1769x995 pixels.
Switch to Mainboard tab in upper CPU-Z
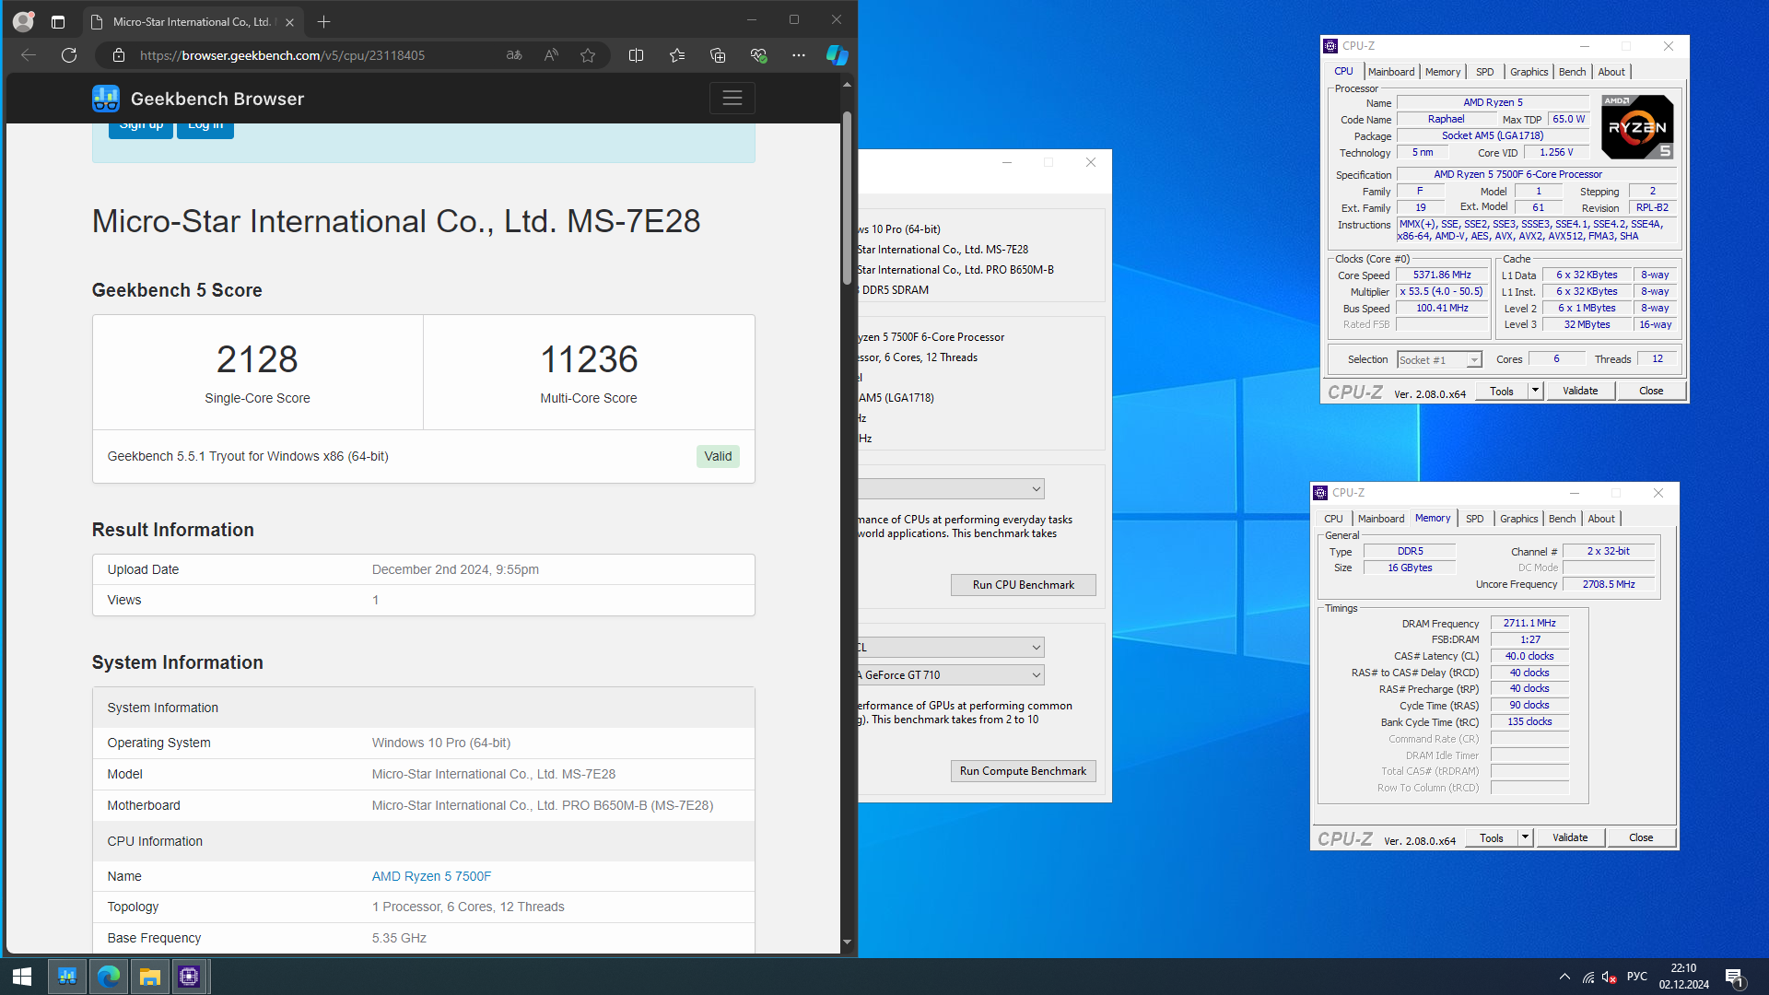tap(1390, 72)
